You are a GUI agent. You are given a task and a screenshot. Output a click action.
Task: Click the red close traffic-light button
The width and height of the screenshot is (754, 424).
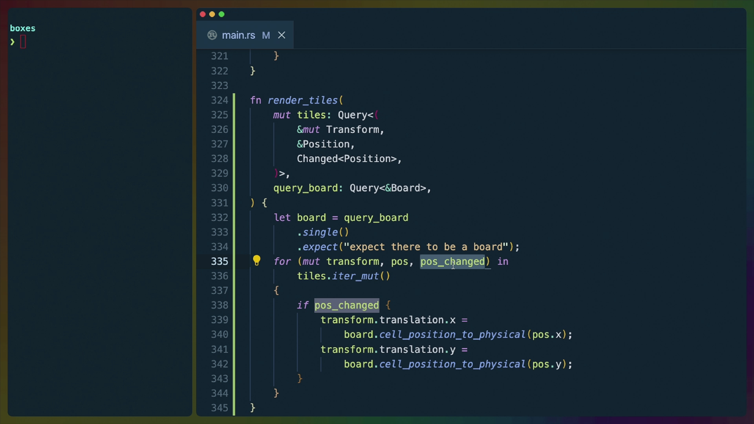203,14
